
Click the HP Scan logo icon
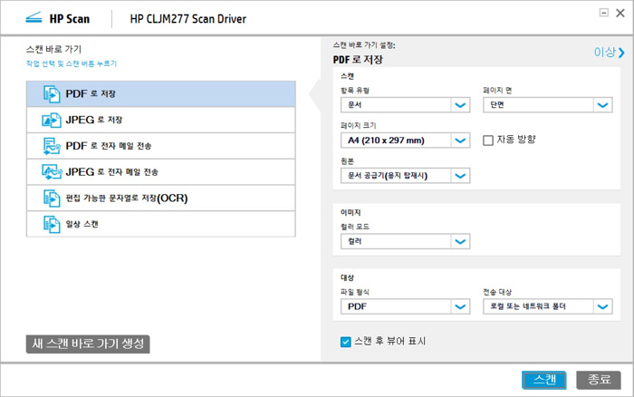[34, 18]
